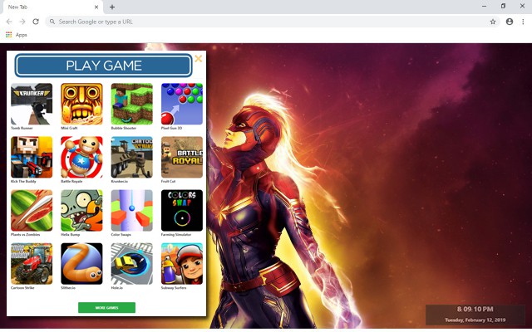Play the sliced watermelon fruit game icon
Image resolution: width=532 pixels, height=332 pixels.
click(32, 210)
